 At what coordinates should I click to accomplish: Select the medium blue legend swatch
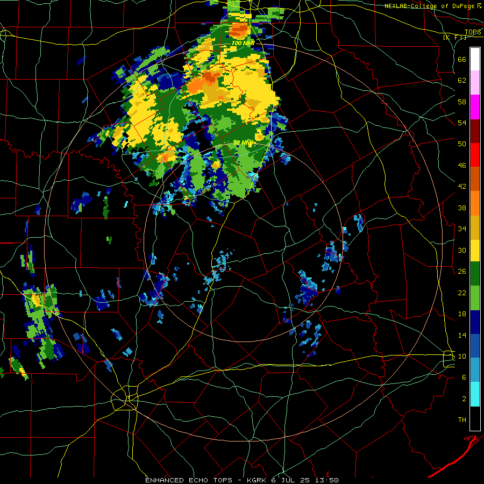475,346
